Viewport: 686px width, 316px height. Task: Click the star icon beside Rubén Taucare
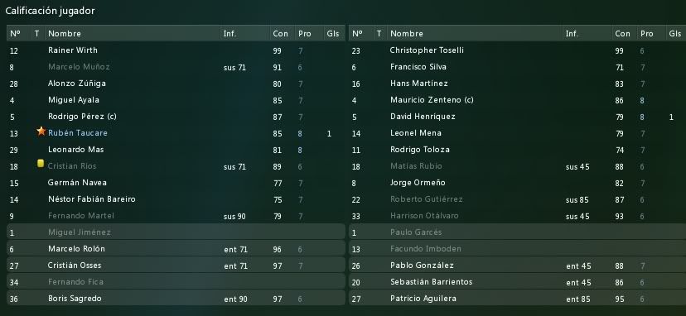pyautogui.click(x=41, y=132)
